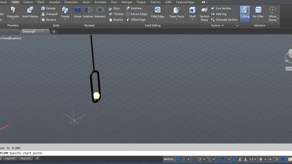This screenshot has width=292, height=164.
Task: Open the Visualize ribbon tab
Action: (x=54, y=2)
